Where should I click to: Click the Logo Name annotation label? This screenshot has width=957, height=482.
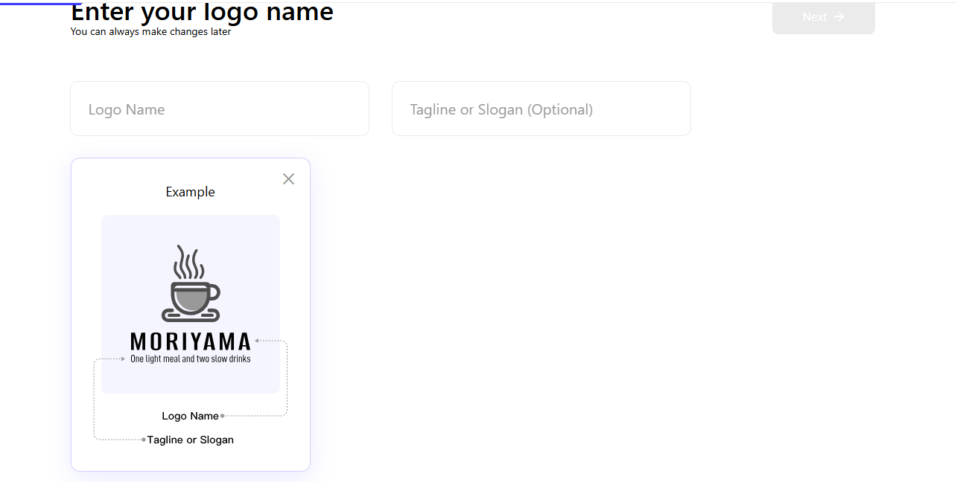(190, 416)
